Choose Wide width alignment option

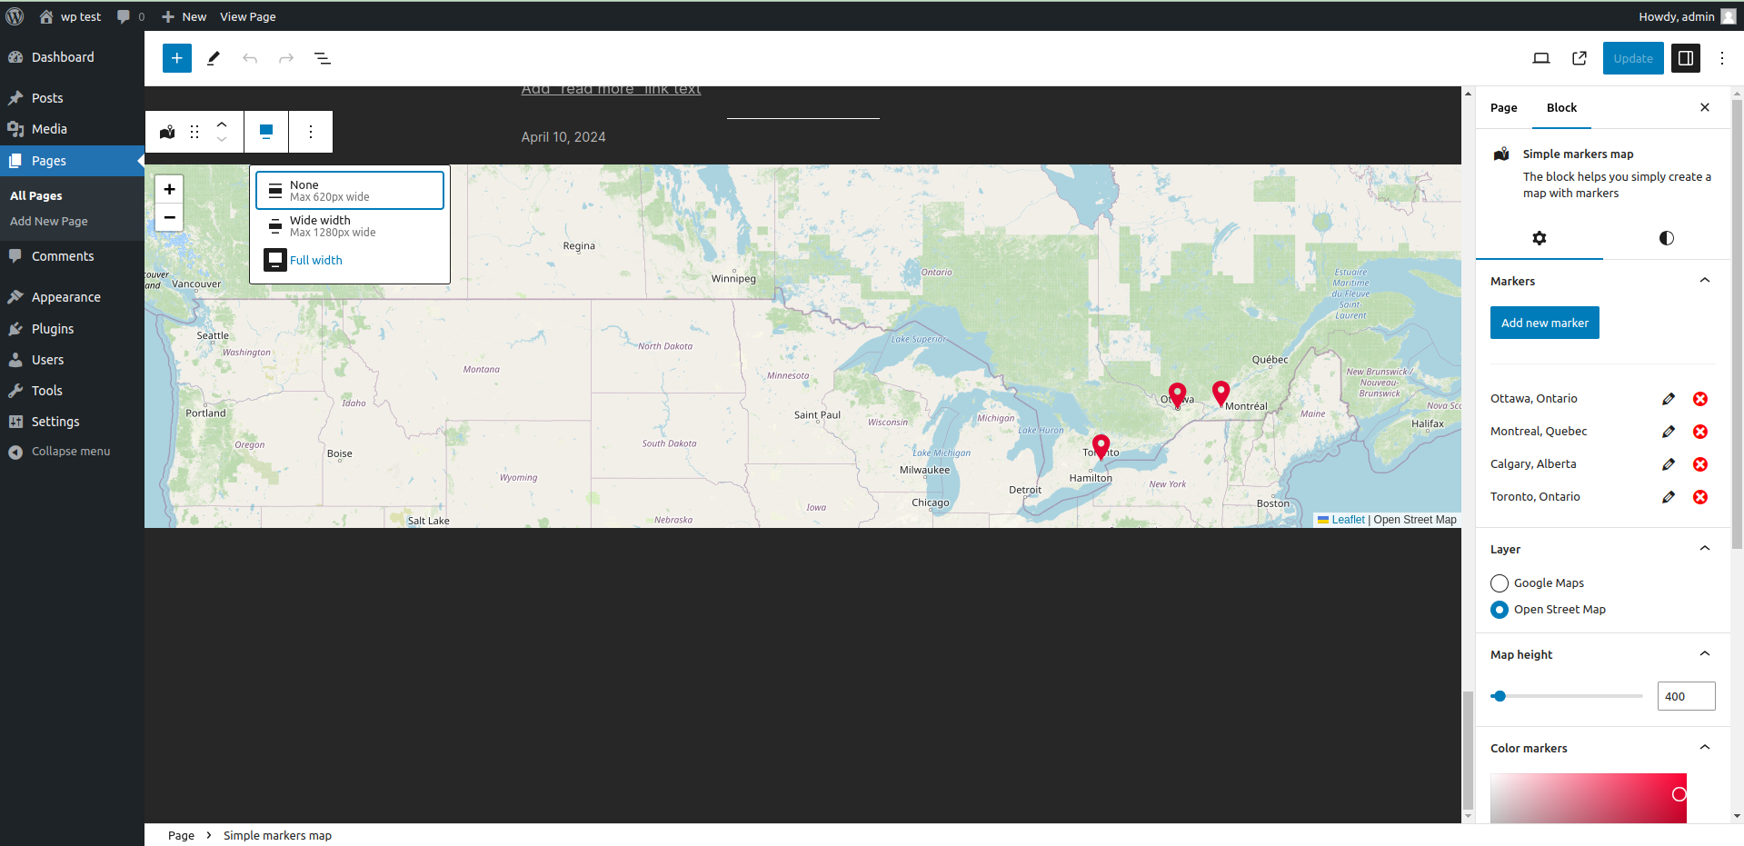(350, 226)
